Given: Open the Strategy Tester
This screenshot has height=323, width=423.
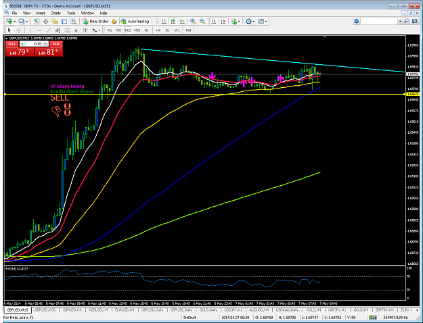Looking at the screenshot, I should pos(73,21).
